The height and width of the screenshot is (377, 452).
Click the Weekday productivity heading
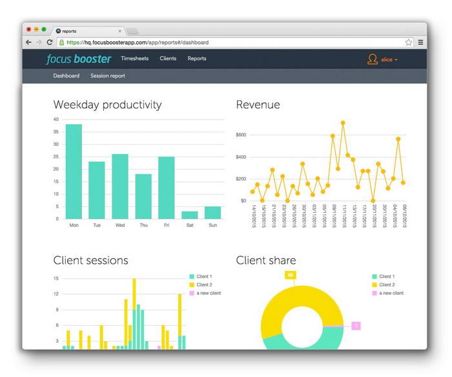click(x=108, y=105)
